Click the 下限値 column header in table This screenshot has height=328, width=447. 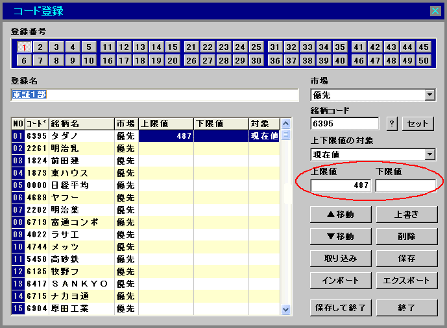coord(221,124)
